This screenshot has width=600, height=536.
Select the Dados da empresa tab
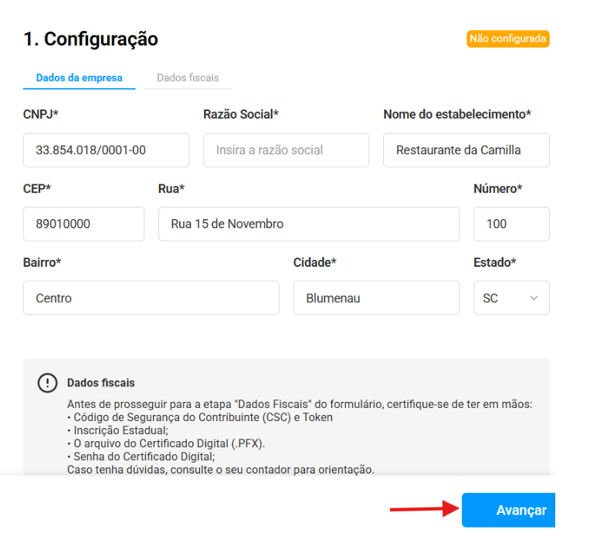pyautogui.click(x=79, y=78)
